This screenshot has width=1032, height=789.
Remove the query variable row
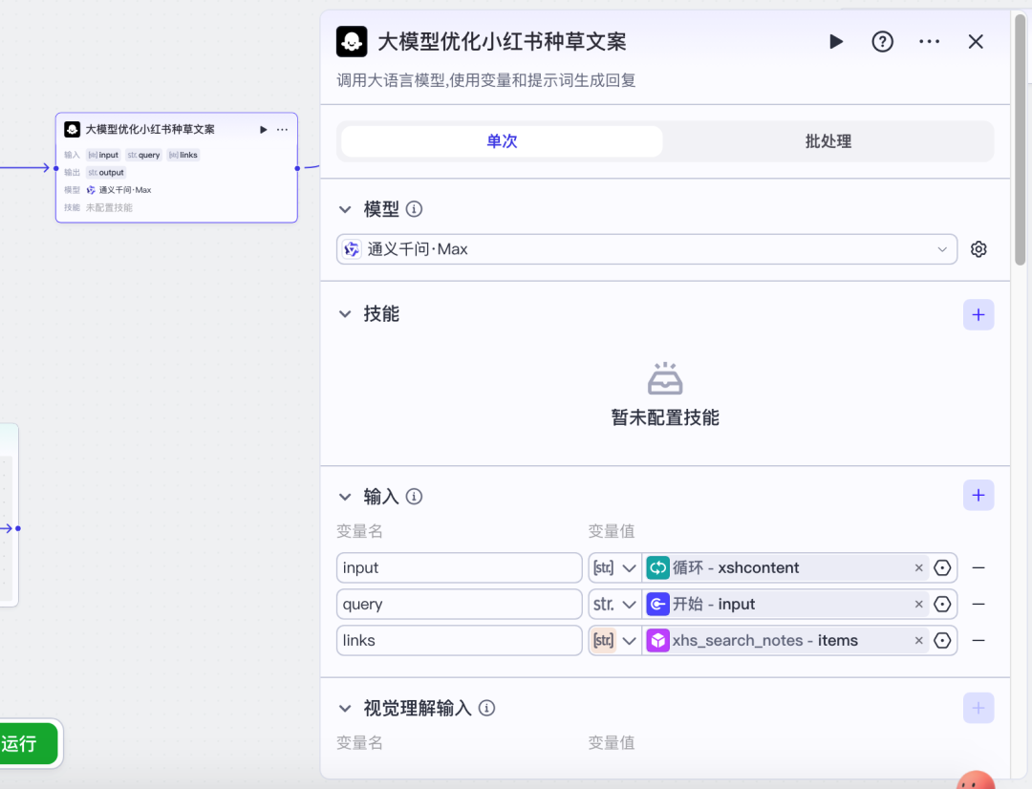[978, 604]
